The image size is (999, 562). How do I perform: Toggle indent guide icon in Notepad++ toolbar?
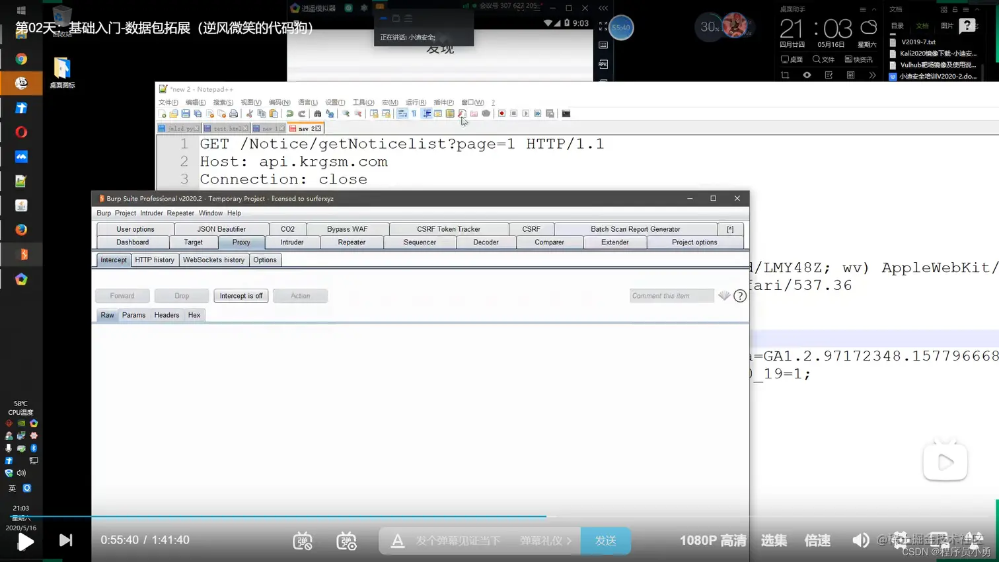click(427, 114)
